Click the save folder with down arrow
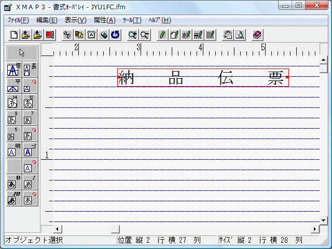This screenshot has height=249, width=332. coord(38,35)
